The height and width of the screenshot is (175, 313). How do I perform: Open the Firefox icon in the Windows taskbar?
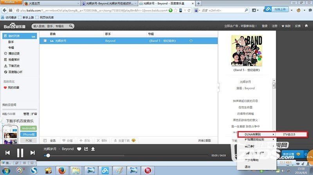point(61,170)
